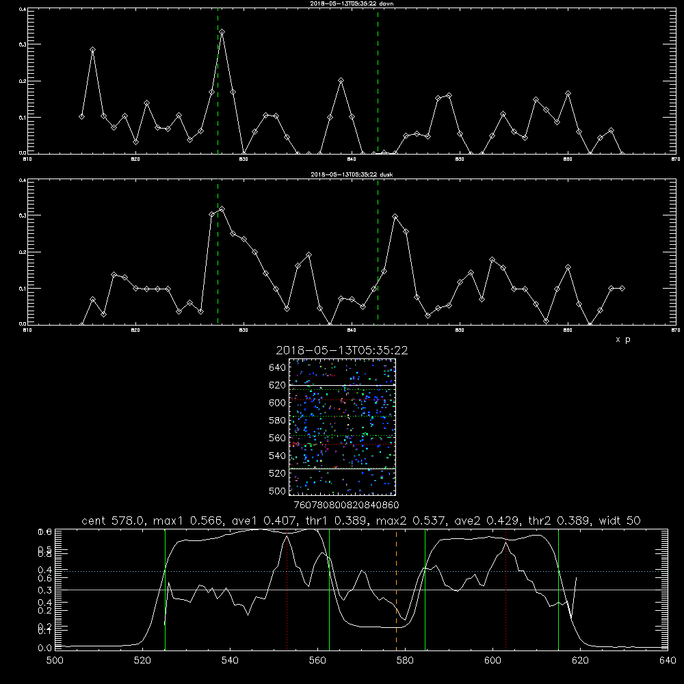The height and width of the screenshot is (684, 684).
Task: Select the solid green line near 585 in bottom plot
Action: pyautogui.click(x=425, y=590)
